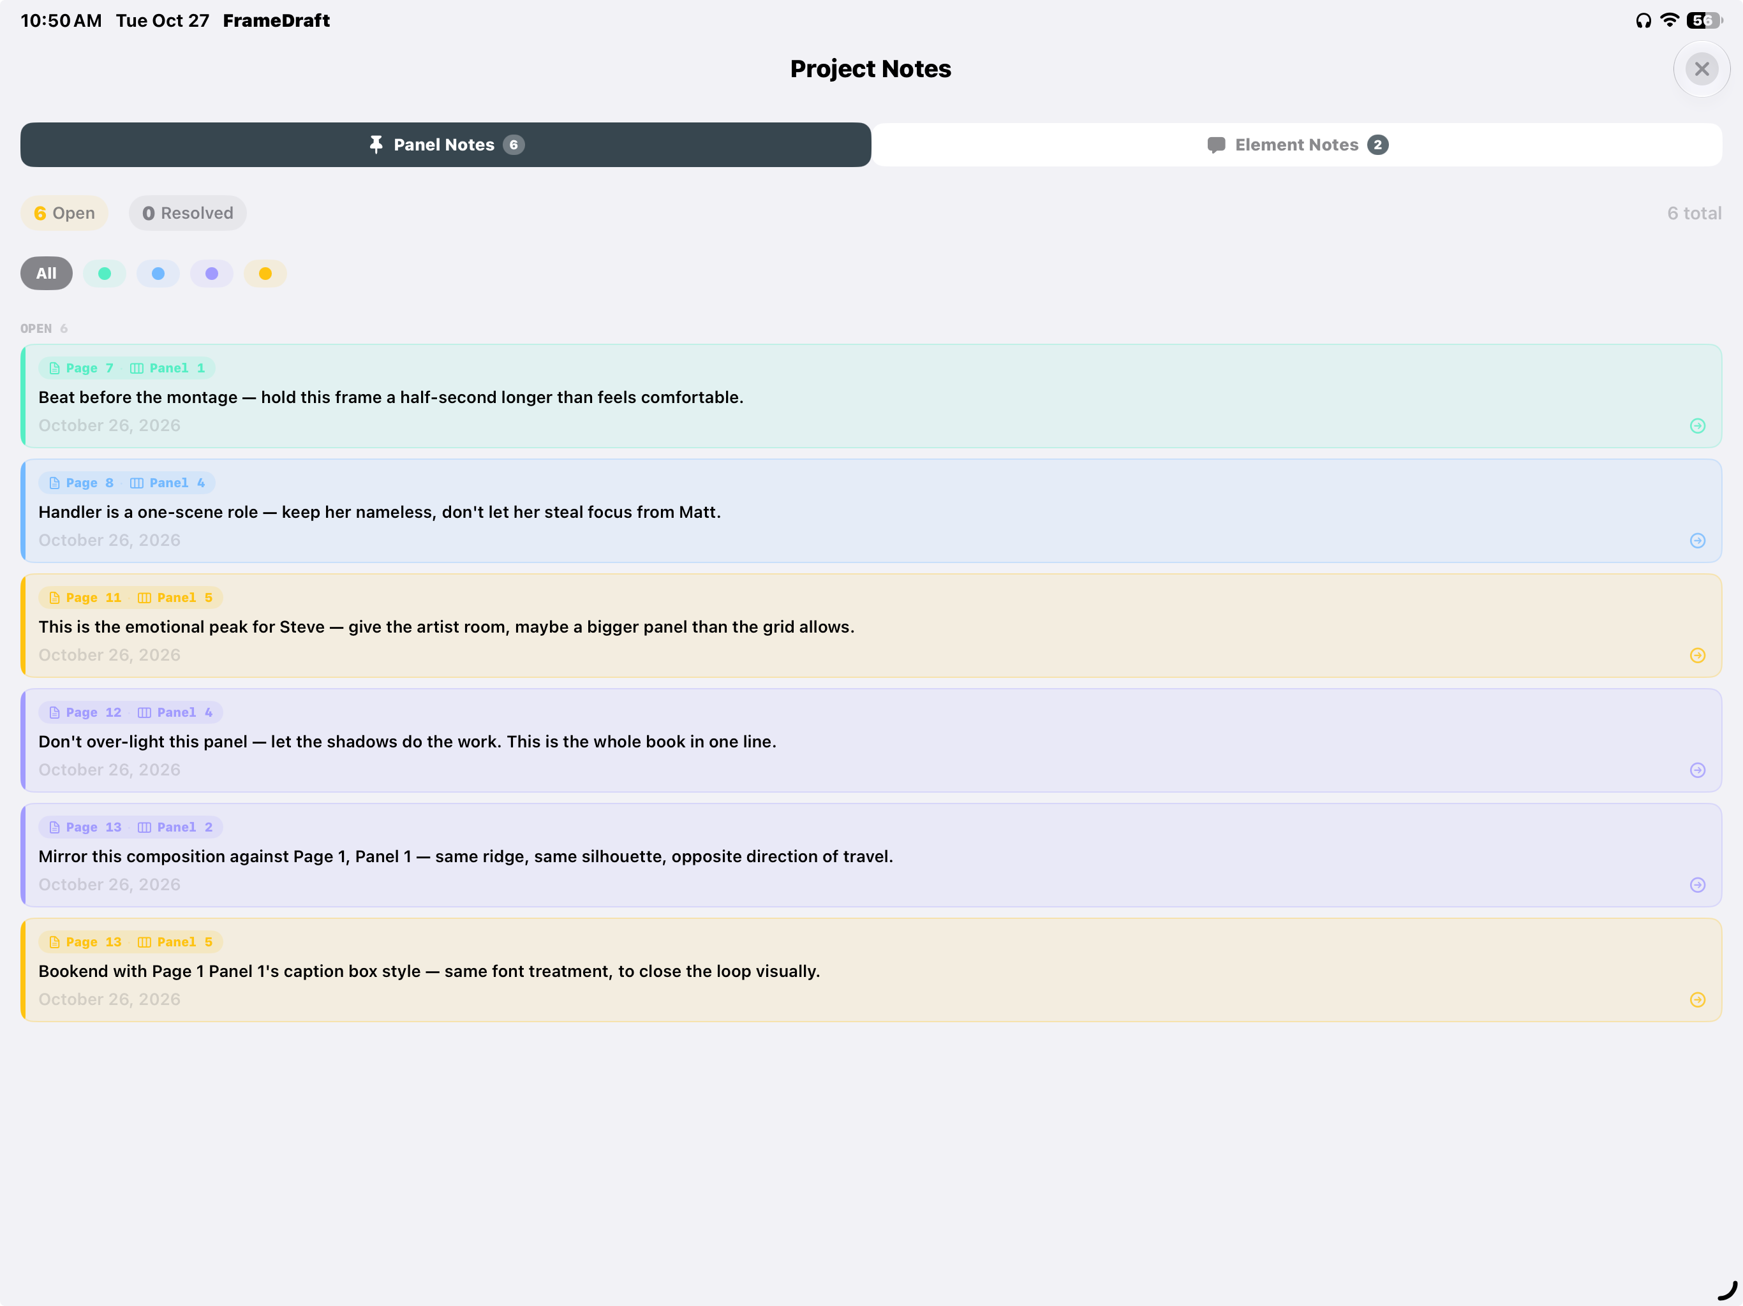This screenshot has width=1743, height=1306.
Task: Click the 10:50 AM clock
Action: (x=61, y=20)
